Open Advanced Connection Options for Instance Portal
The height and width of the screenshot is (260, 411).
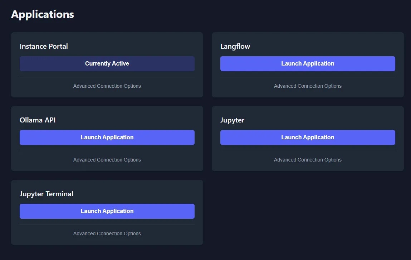coord(107,86)
